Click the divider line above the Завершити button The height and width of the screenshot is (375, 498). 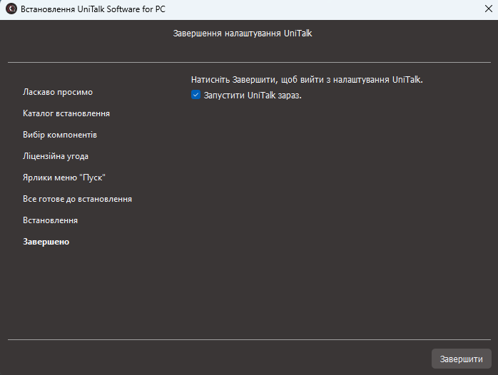click(249, 339)
